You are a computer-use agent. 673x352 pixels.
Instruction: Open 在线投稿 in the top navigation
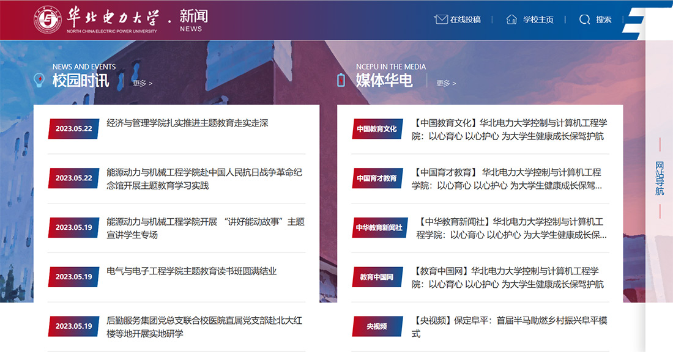465,20
